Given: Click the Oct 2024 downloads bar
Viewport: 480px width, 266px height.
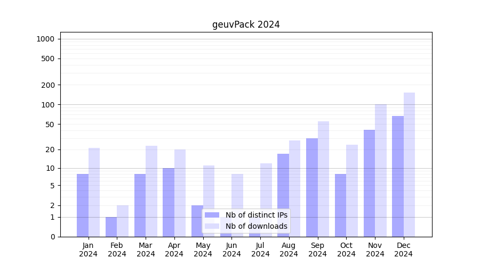Looking at the screenshot, I should (352, 190).
